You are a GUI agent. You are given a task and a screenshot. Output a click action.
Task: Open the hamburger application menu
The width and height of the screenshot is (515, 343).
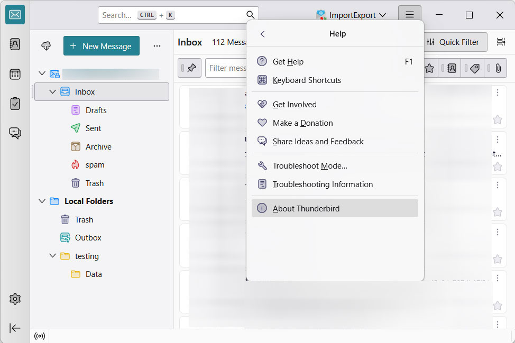pyautogui.click(x=409, y=15)
